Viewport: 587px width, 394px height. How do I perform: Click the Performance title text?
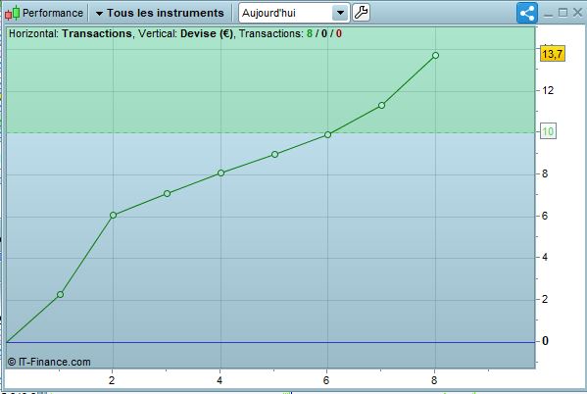[x=53, y=13]
